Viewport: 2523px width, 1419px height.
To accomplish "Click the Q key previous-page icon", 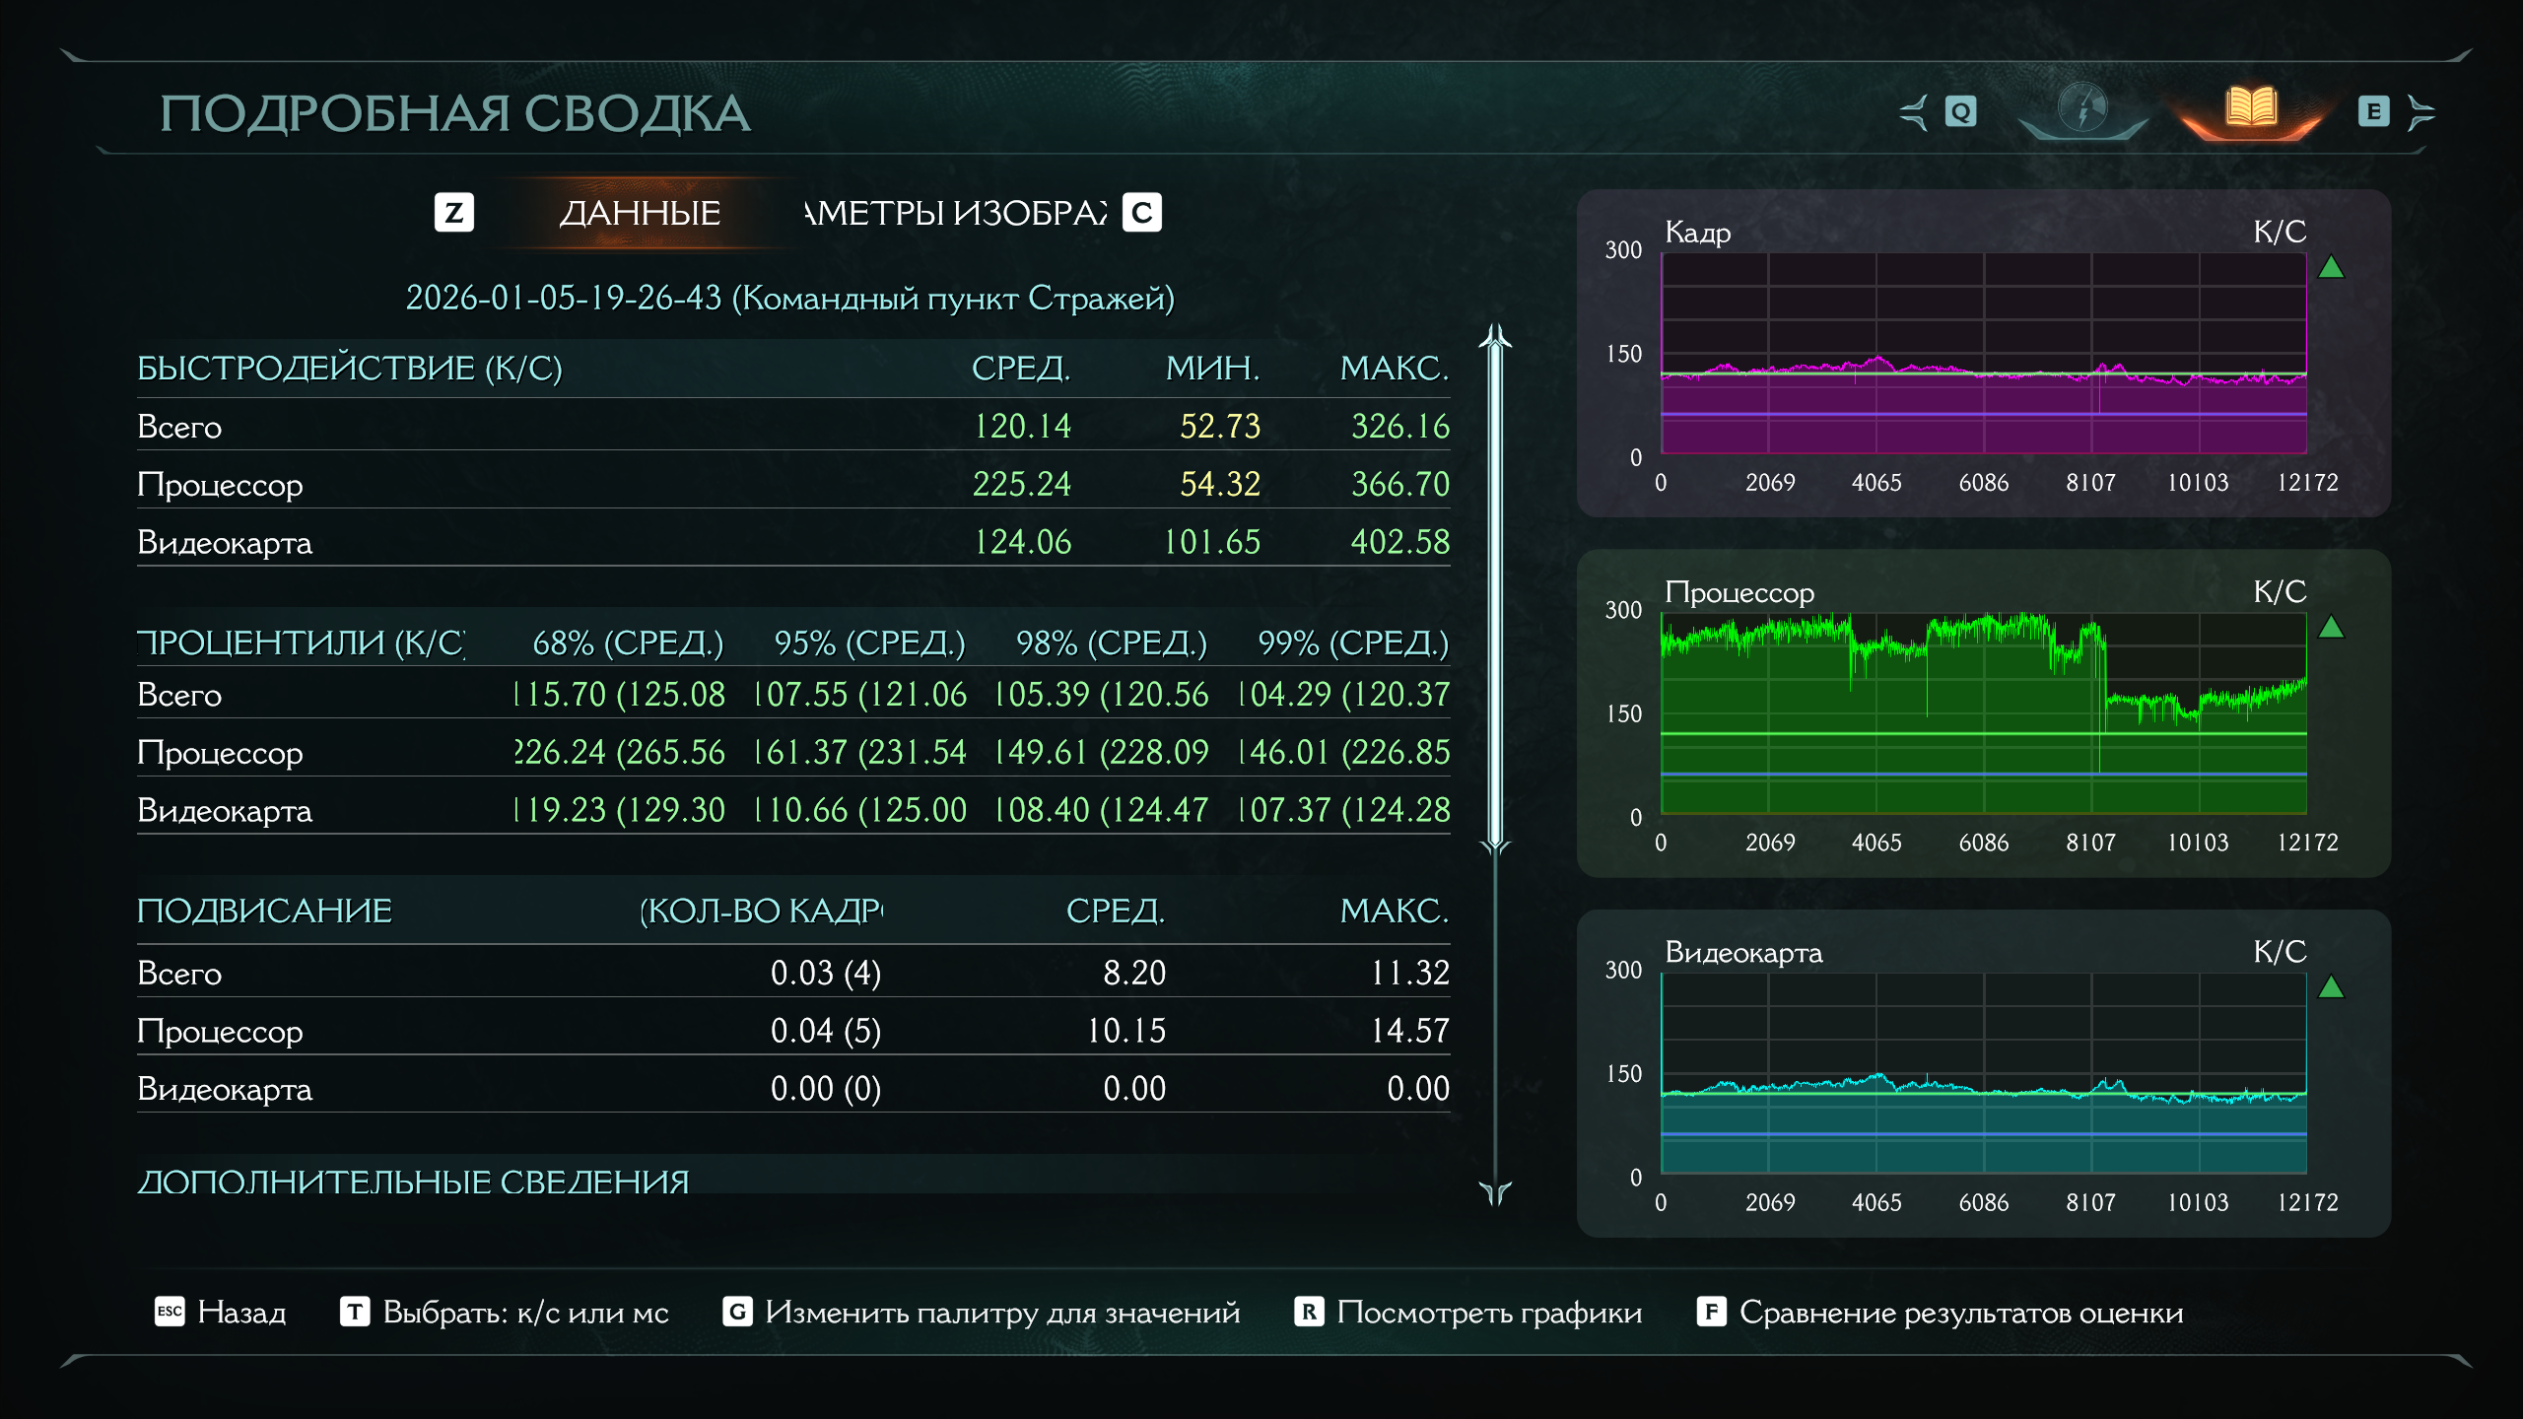I will coord(1960,112).
